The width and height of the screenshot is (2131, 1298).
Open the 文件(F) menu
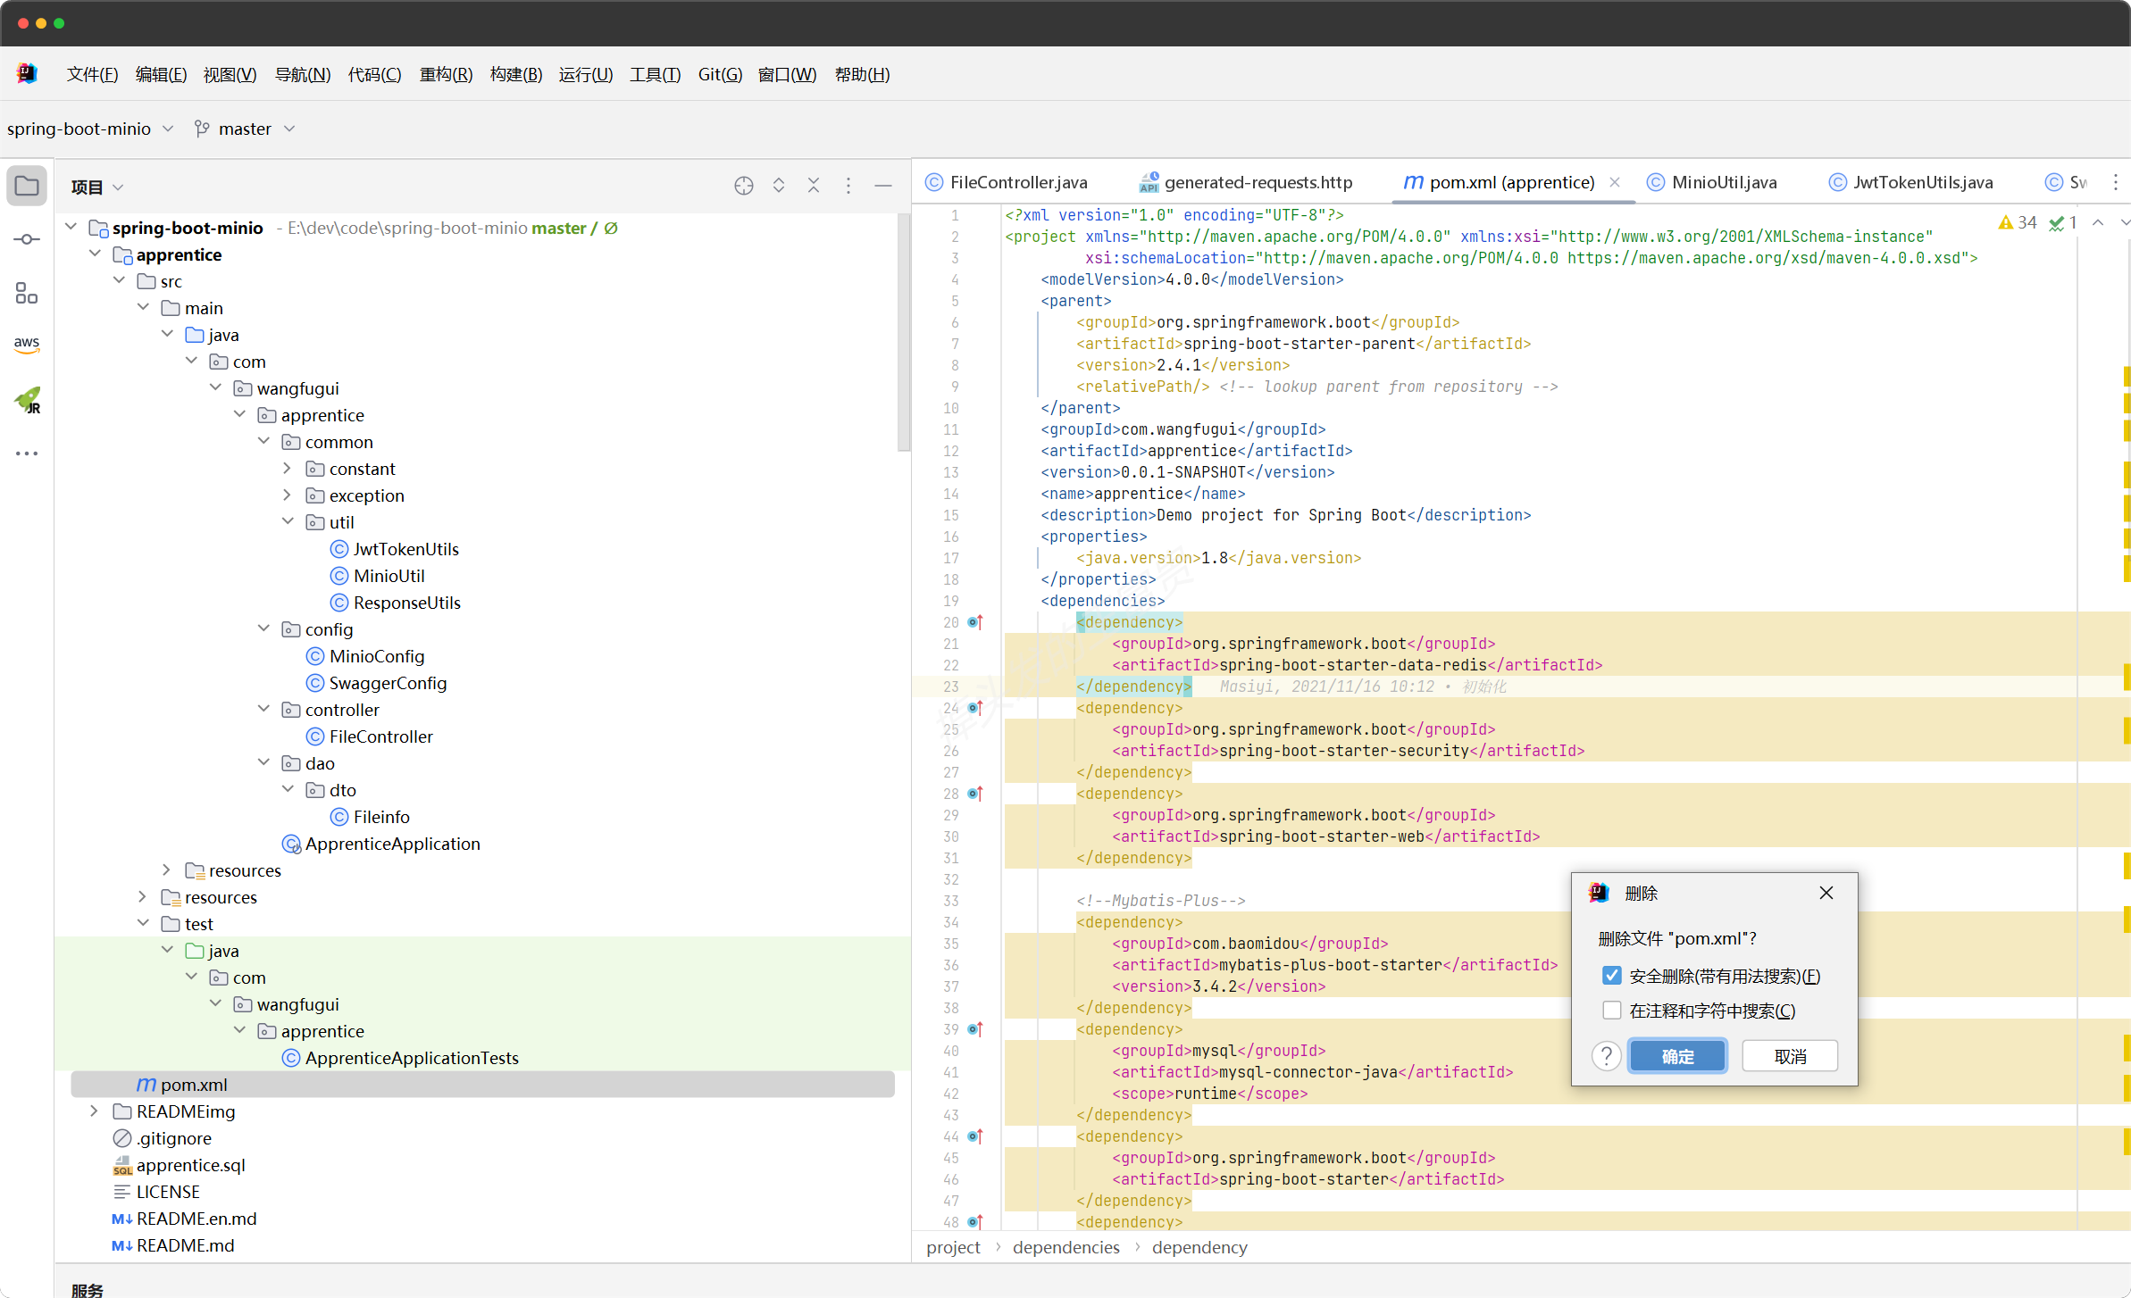pos(92,74)
